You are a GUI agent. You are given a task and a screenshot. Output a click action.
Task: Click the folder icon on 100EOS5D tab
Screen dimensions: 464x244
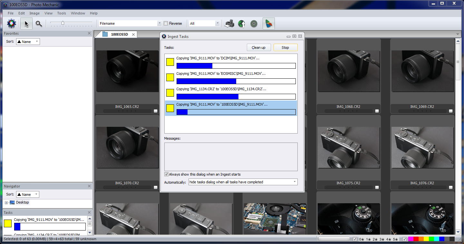[105, 34]
